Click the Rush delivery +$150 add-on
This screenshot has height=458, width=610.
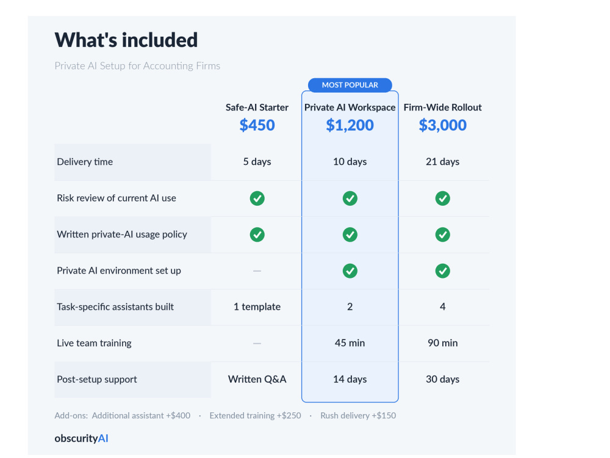tap(358, 415)
